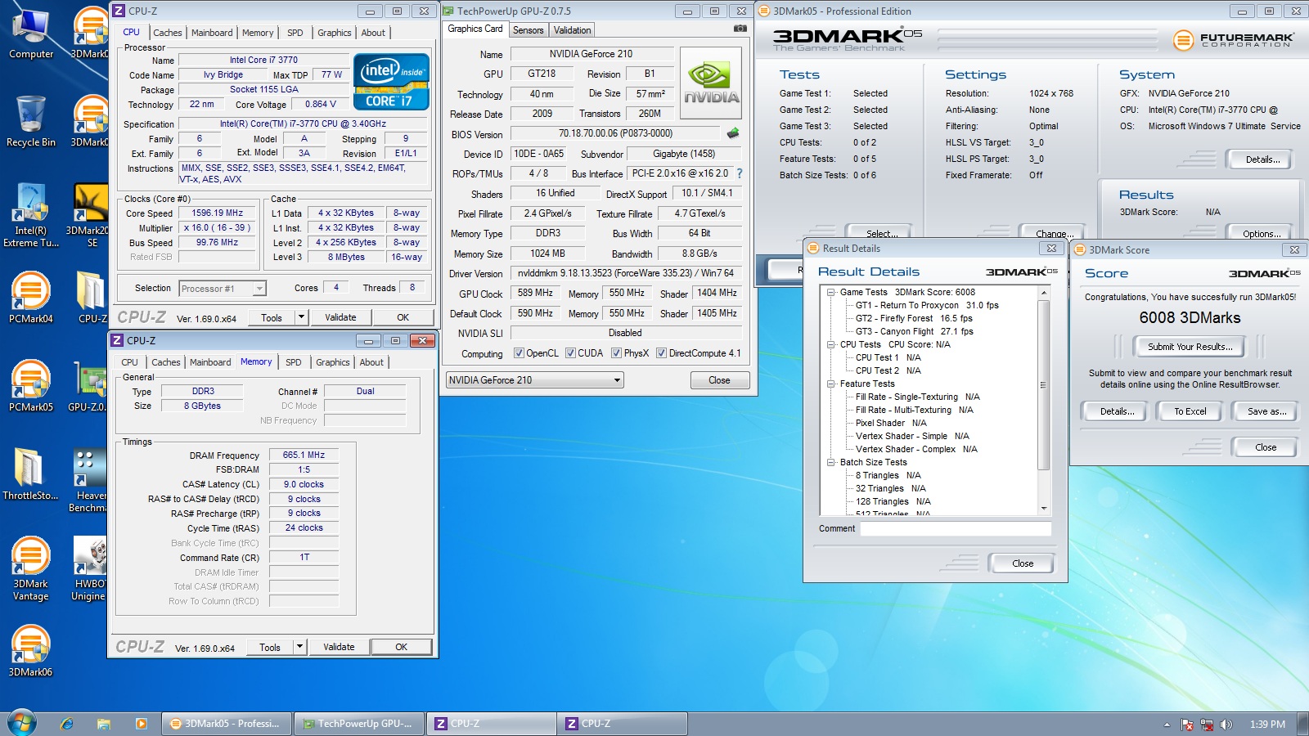This screenshot has height=736, width=1309.
Task: Open the Tools dropdown arrow in bottom CPU-Z
Action: (299, 647)
